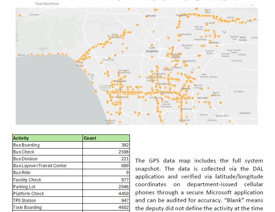Click the Bus Check count value 2598
The image size is (275, 212).
(123, 152)
